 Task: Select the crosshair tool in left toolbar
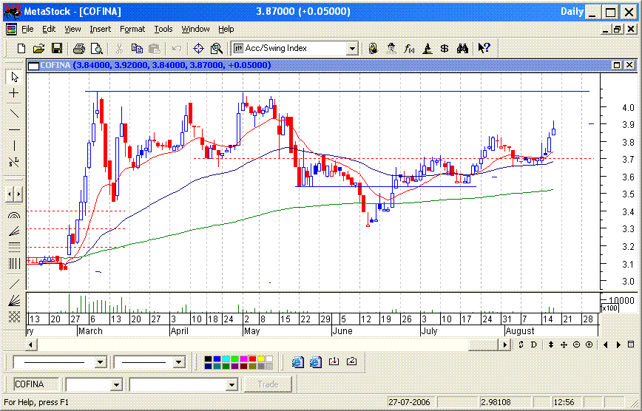[13, 94]
